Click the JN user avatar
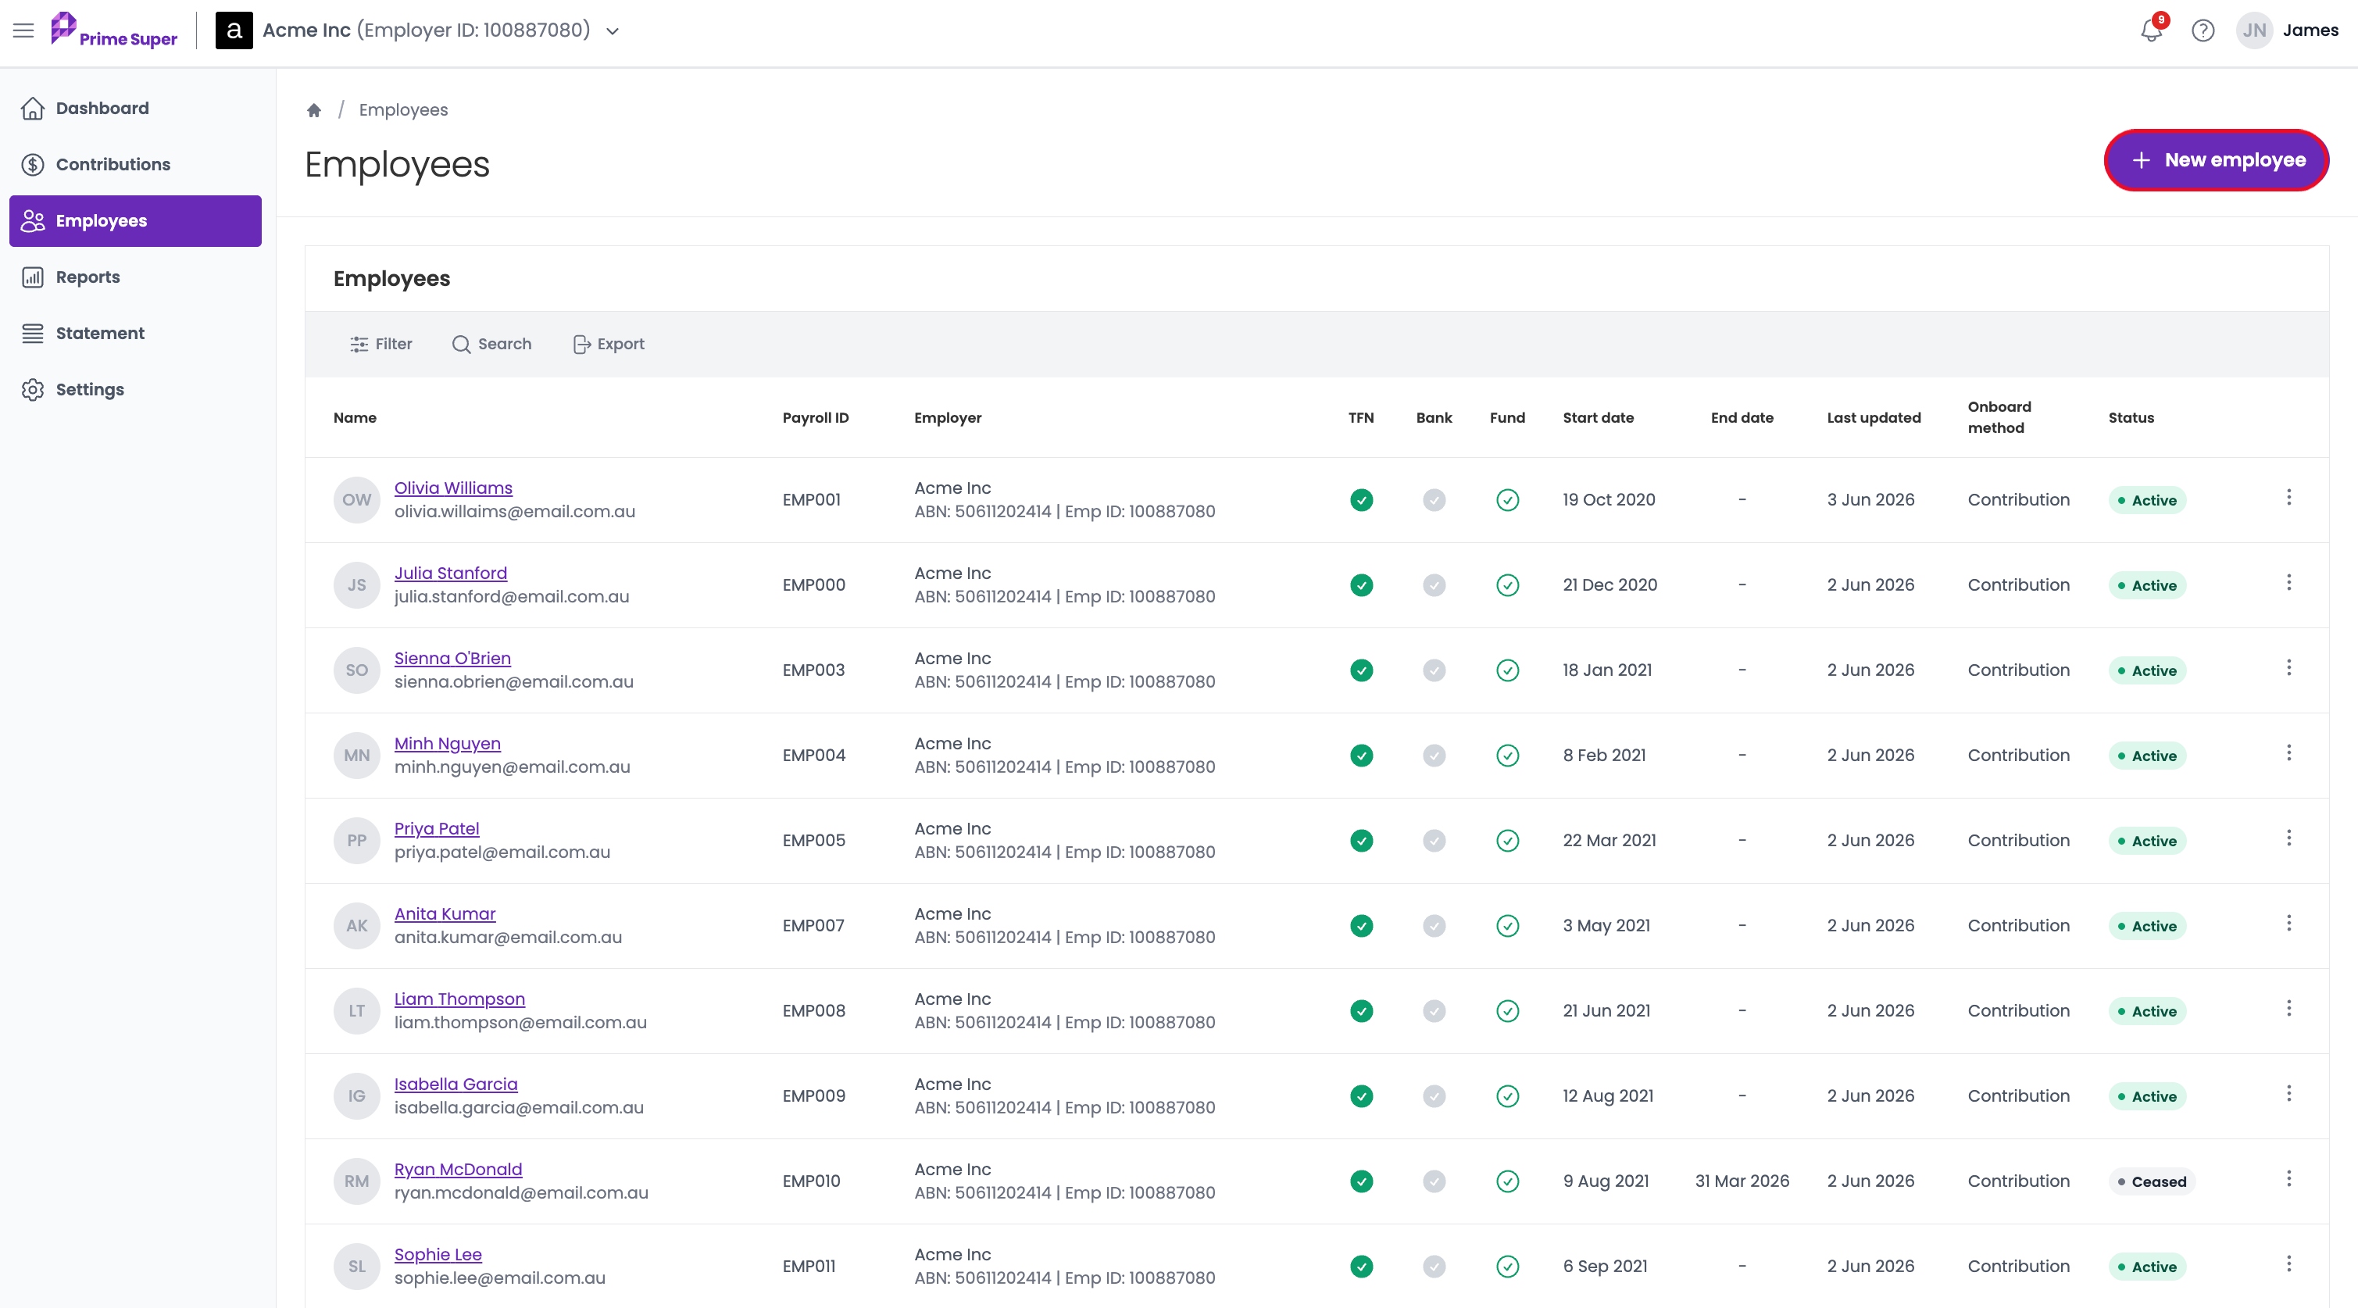Screen dimensions: 2358x1308 tap(2253, 30)
